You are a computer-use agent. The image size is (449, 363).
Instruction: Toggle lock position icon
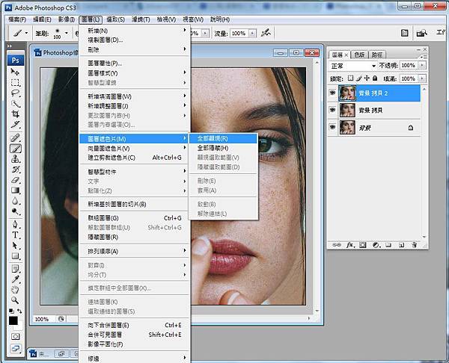coord(367,78)
